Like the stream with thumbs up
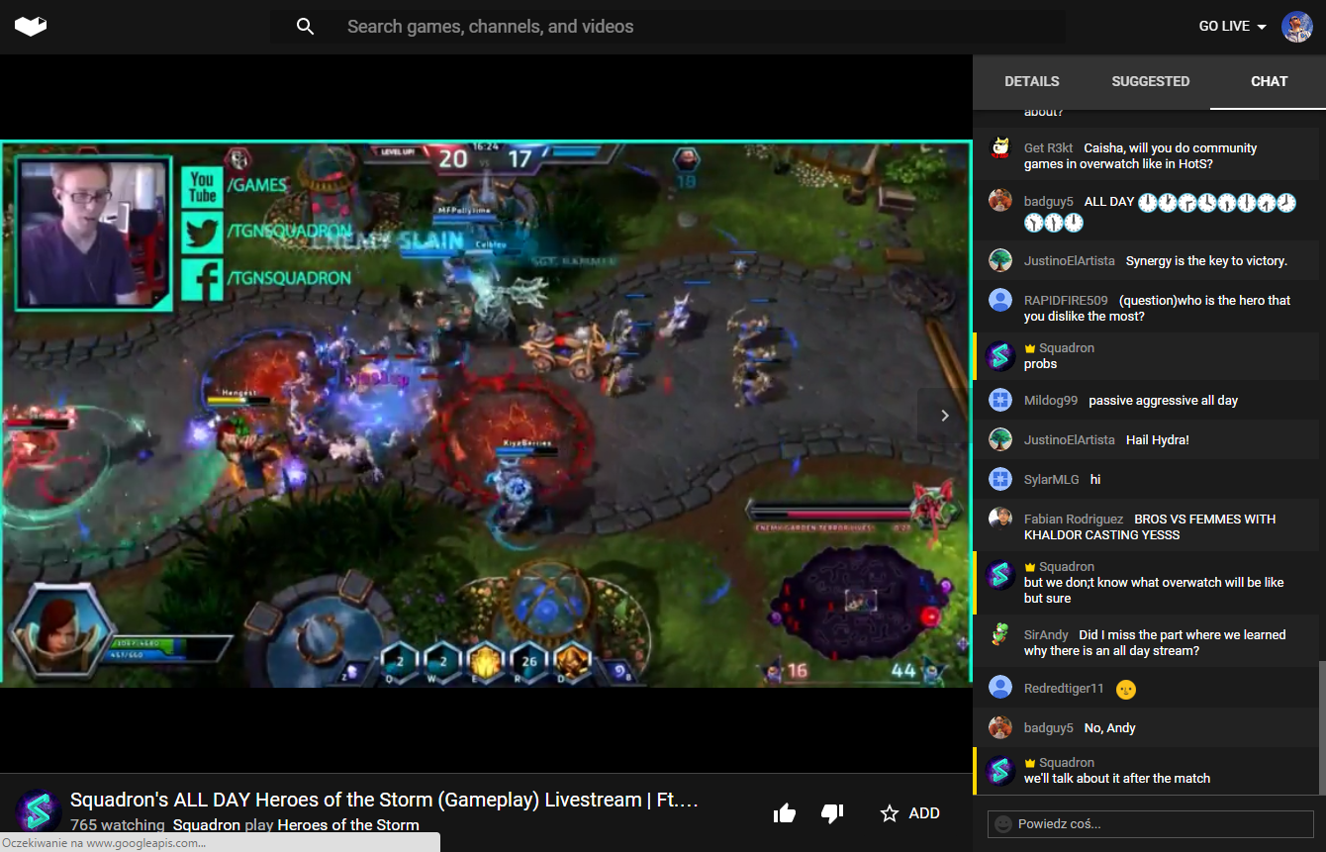The image size is (1326, 852). click(785, 813)
